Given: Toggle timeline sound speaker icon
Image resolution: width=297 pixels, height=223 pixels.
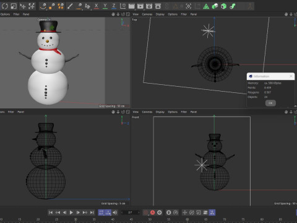Looking at the screenshot, I should pos(115,212).
